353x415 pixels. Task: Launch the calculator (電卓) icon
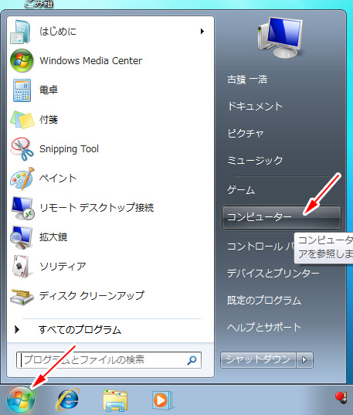click(x=22, y=90)
